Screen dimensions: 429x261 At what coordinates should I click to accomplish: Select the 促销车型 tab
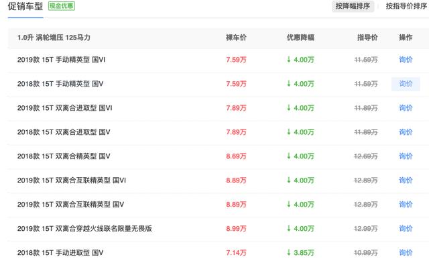25,6
